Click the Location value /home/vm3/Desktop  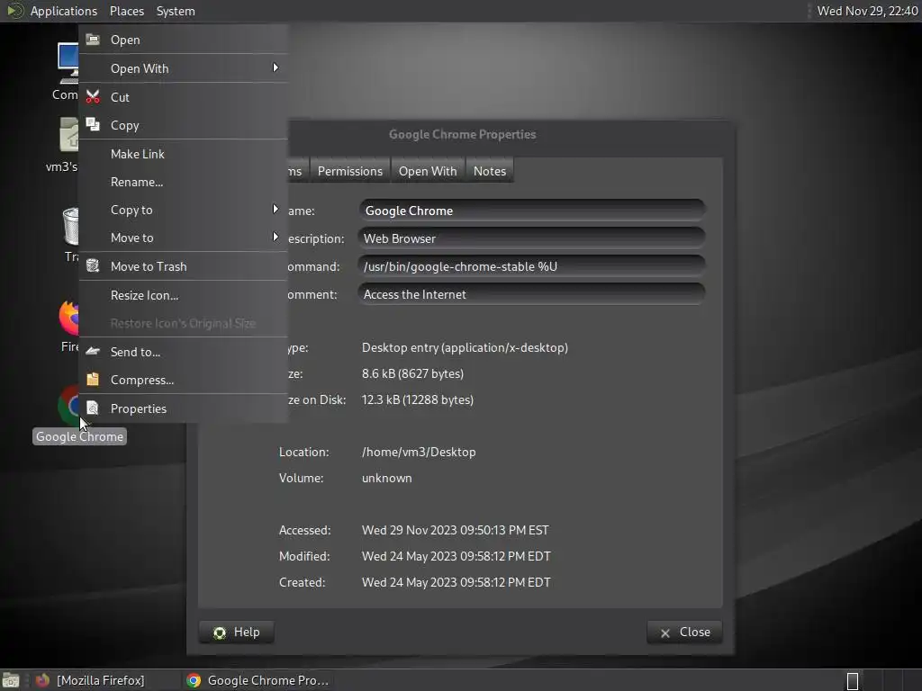pyautogui.click(x=419, y=452)
